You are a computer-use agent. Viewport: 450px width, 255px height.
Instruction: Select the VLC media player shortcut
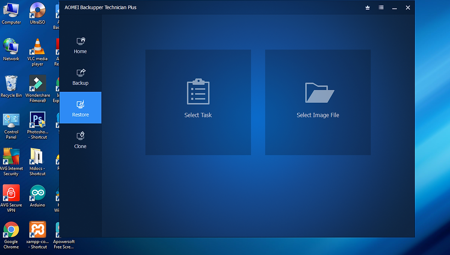[x=38, y=52]
